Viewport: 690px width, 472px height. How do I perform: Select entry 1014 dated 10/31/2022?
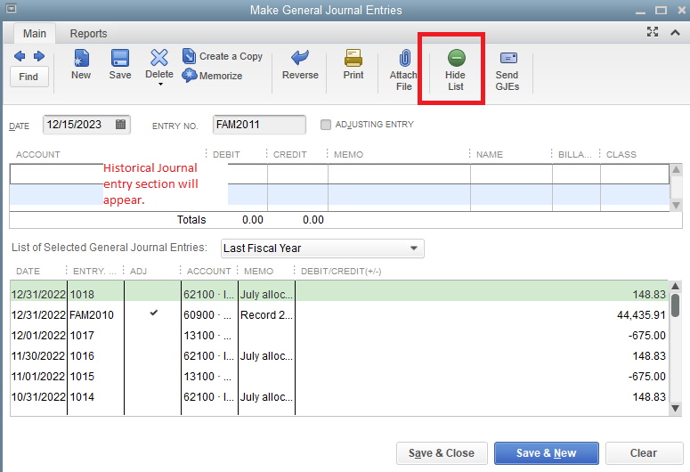point(339,396)
